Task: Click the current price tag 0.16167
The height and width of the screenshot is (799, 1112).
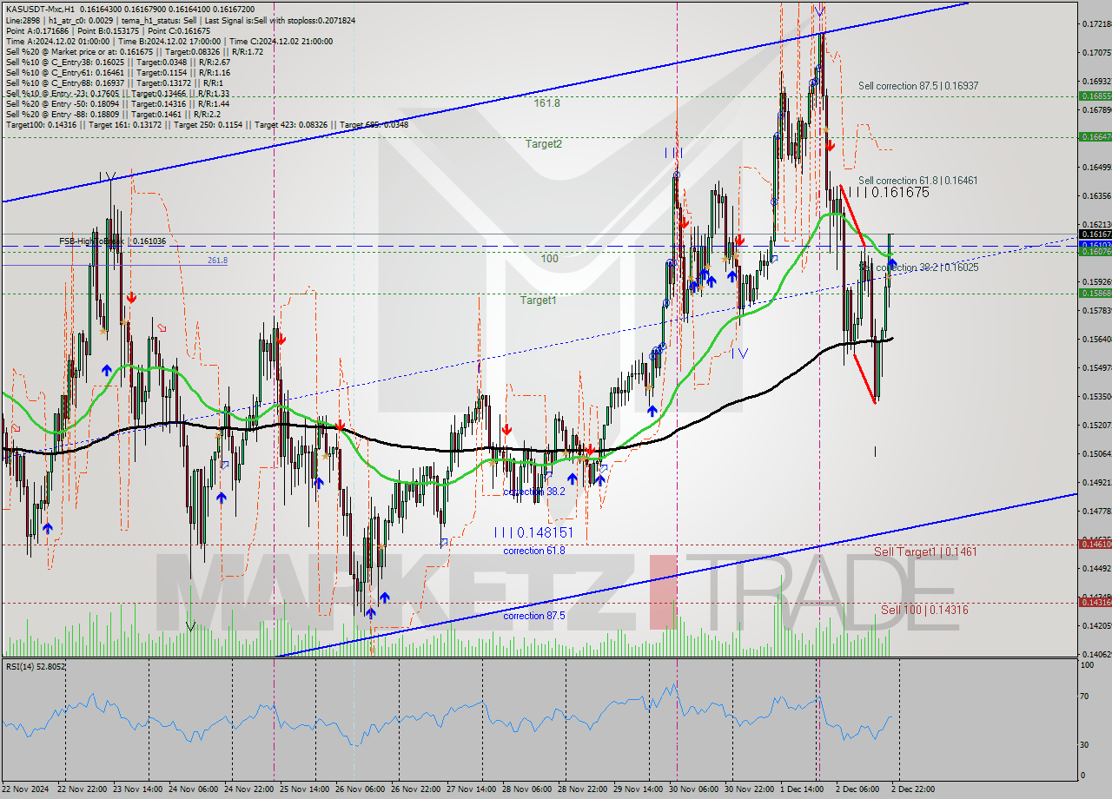Action: pos(1095,234)
